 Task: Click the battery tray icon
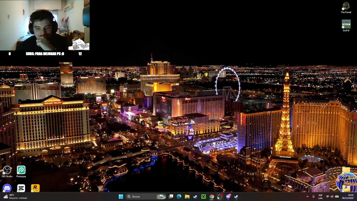pos(337,197)
